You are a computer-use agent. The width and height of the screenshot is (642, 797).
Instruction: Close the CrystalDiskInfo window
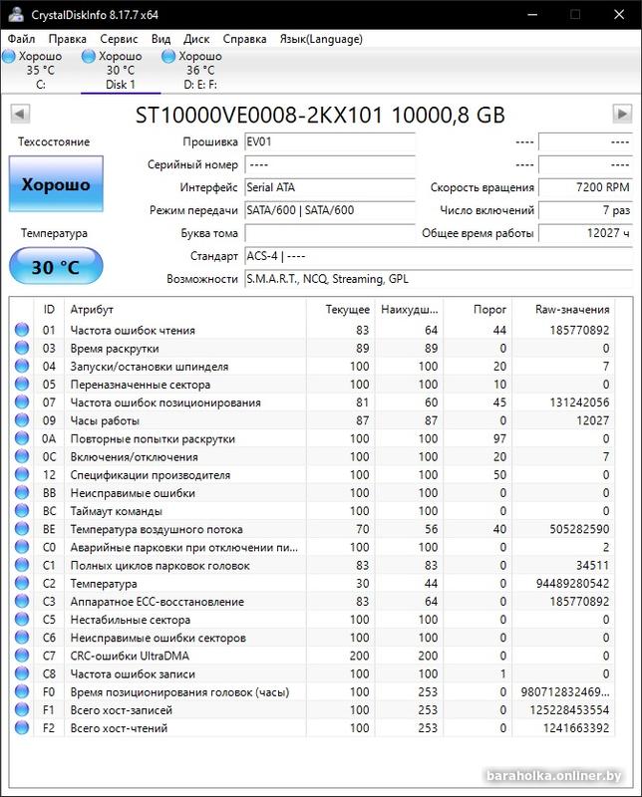tap(619, 15)
